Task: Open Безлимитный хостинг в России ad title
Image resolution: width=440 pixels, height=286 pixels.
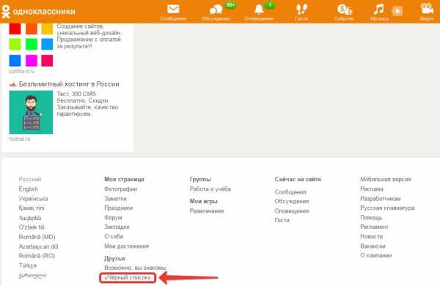Action: pyautogui.click(x=69, y=84)
